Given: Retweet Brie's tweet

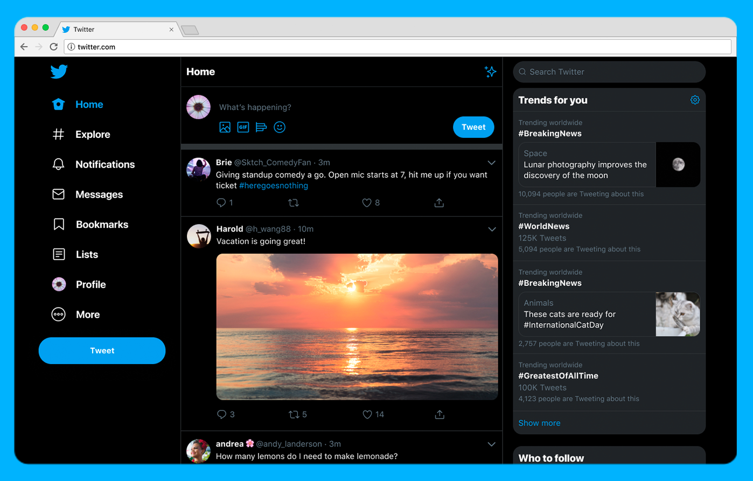Looking at the screenshot, I should [294, 203].
